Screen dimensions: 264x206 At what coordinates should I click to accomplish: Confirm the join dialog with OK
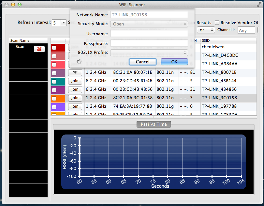[x=174, y=62]
